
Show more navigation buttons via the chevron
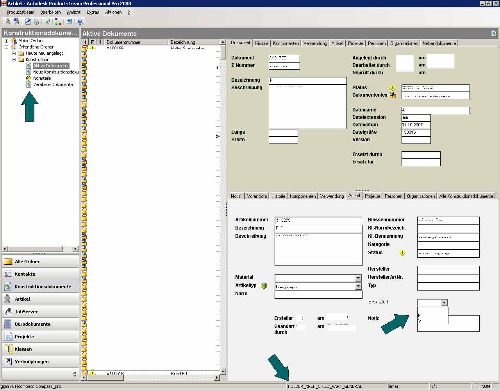pos(75,373)
